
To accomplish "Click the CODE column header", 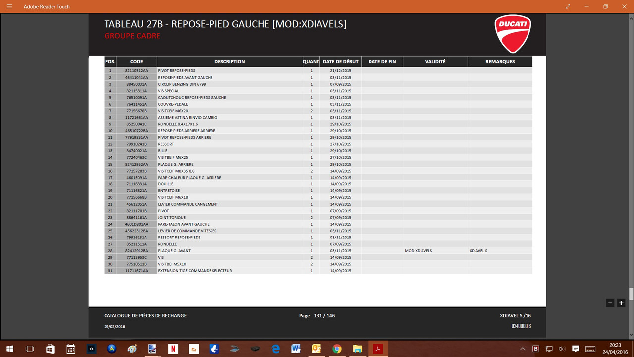I will click(136, 62).
